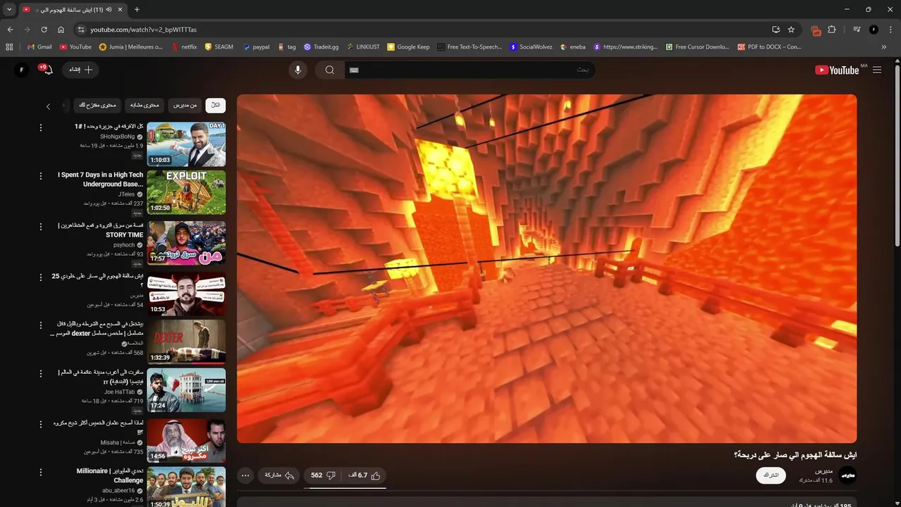Viewport: 901px width, 507px height.
Task: Open the مدبرس channel avatar
Action: click(x=848, y=475)
